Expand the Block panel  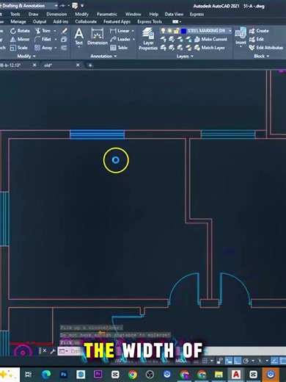261,57
